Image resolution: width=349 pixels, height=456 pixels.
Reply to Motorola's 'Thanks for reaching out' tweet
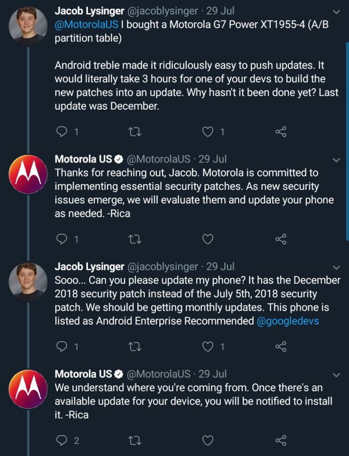(x=63, y=239)
